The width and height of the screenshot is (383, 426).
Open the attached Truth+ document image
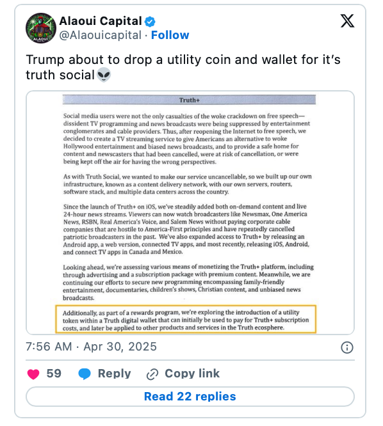point(190,212)
